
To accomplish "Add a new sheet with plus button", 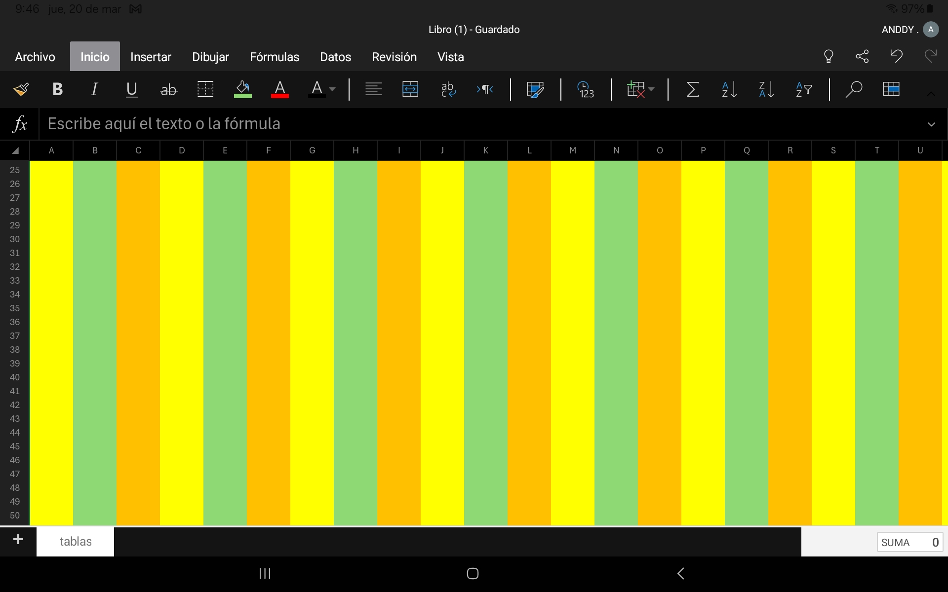I will pos(18,540).
